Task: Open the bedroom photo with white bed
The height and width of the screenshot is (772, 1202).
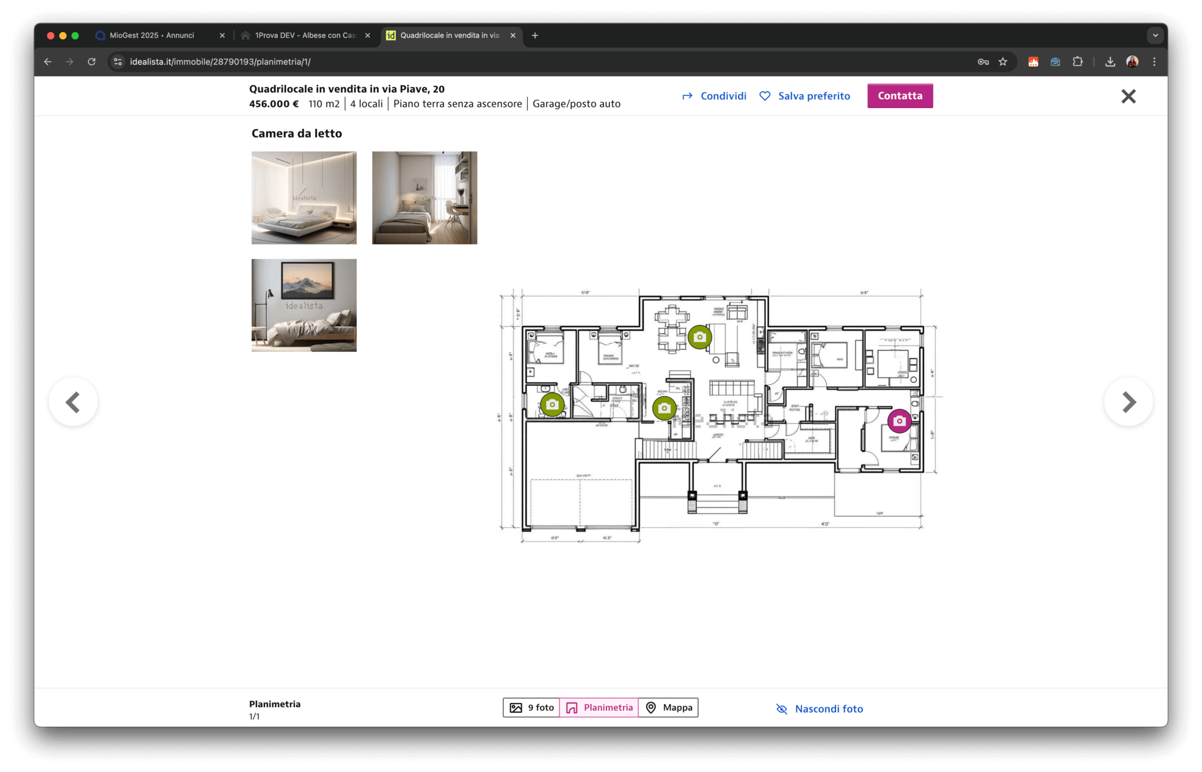Action: point(304,198)
